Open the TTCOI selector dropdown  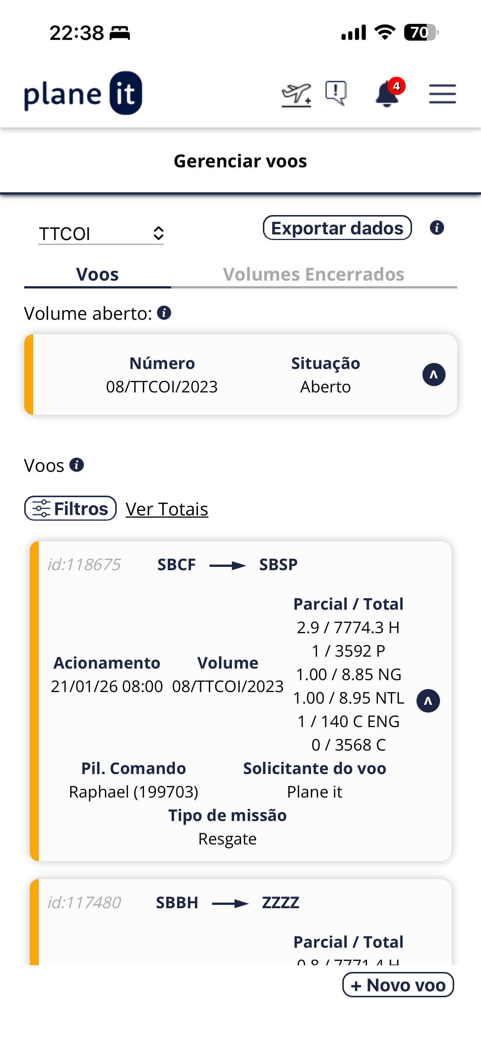101,234
